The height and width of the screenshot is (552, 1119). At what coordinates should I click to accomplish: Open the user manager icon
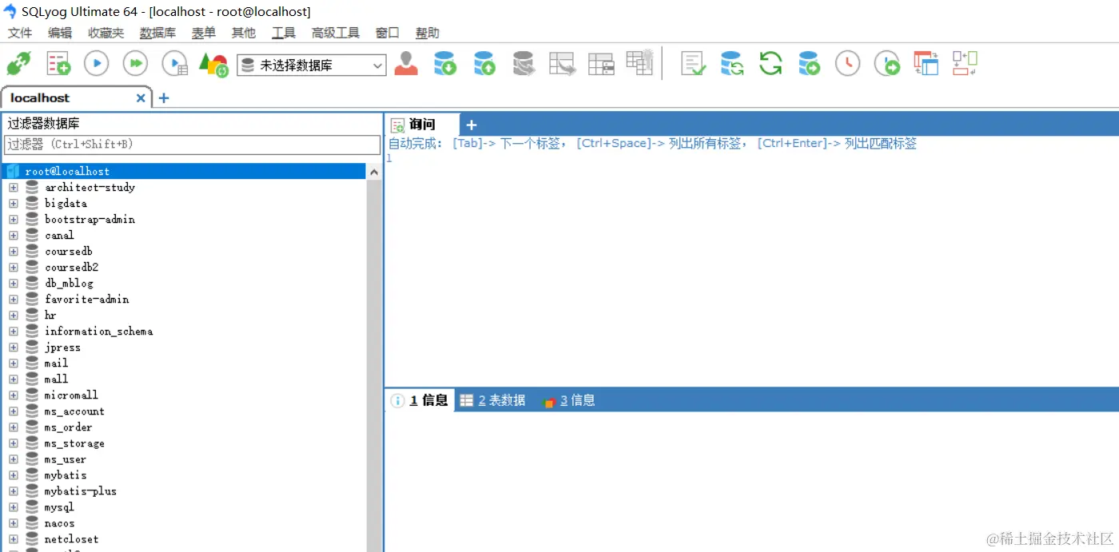tap(406, 64)
